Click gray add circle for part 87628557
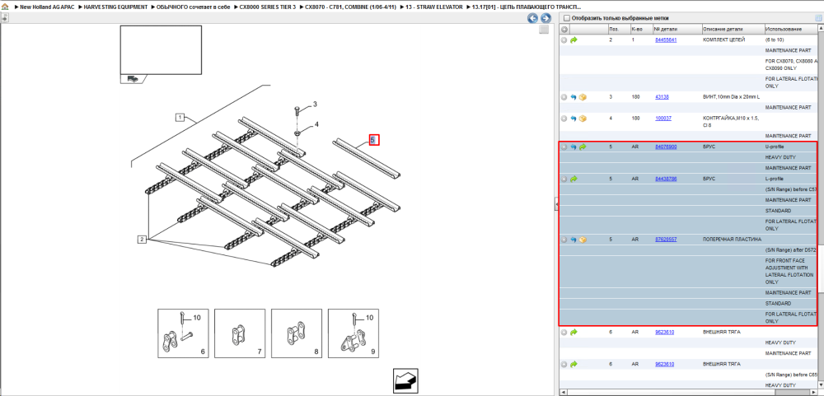This screenshot has height=396, width=824. [564, 240]
